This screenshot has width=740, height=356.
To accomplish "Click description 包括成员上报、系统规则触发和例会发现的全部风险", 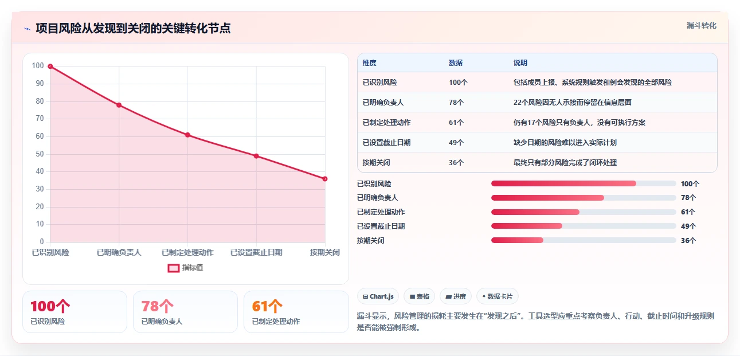I will click(593, 83).
